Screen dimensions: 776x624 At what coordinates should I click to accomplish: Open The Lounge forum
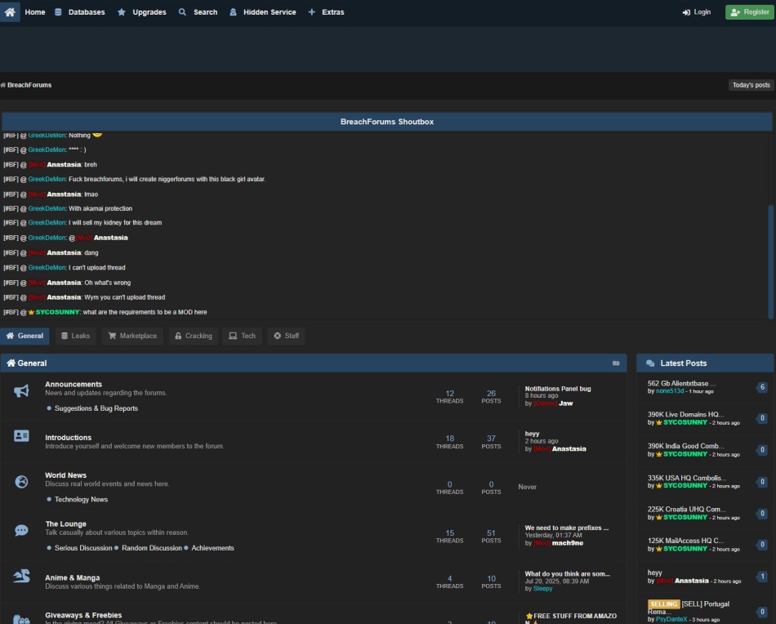[x=66, y=524]
